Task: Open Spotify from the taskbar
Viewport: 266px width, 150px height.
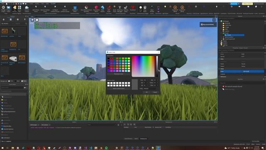Action: pyautogui.click(x=106, y=148)
